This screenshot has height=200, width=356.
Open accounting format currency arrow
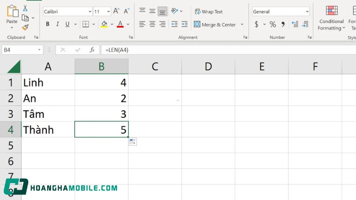[264, 24]
